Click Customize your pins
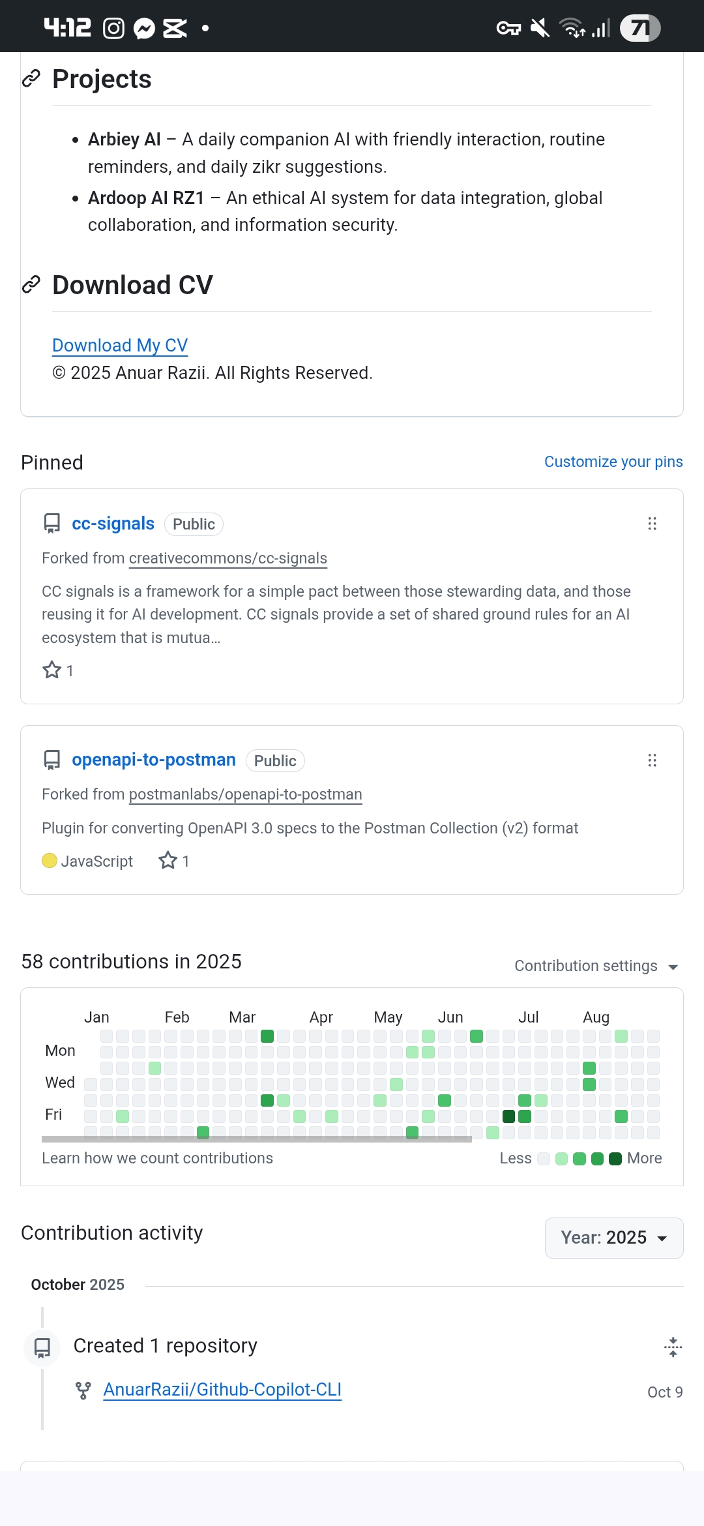This screenshot has width=704, height=1526. tap(613, 462)
